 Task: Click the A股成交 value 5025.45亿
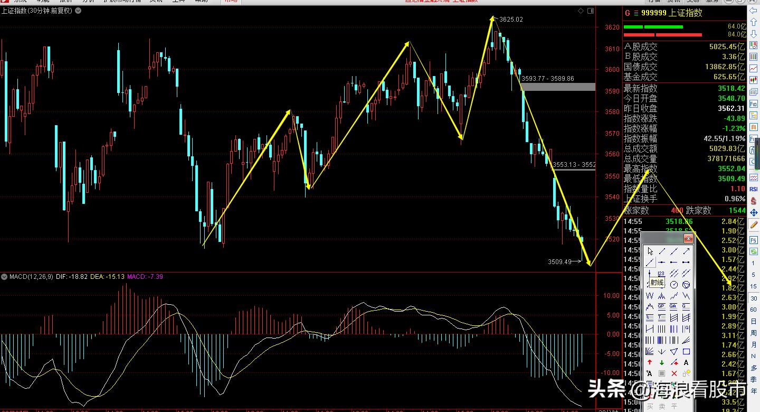727,47
